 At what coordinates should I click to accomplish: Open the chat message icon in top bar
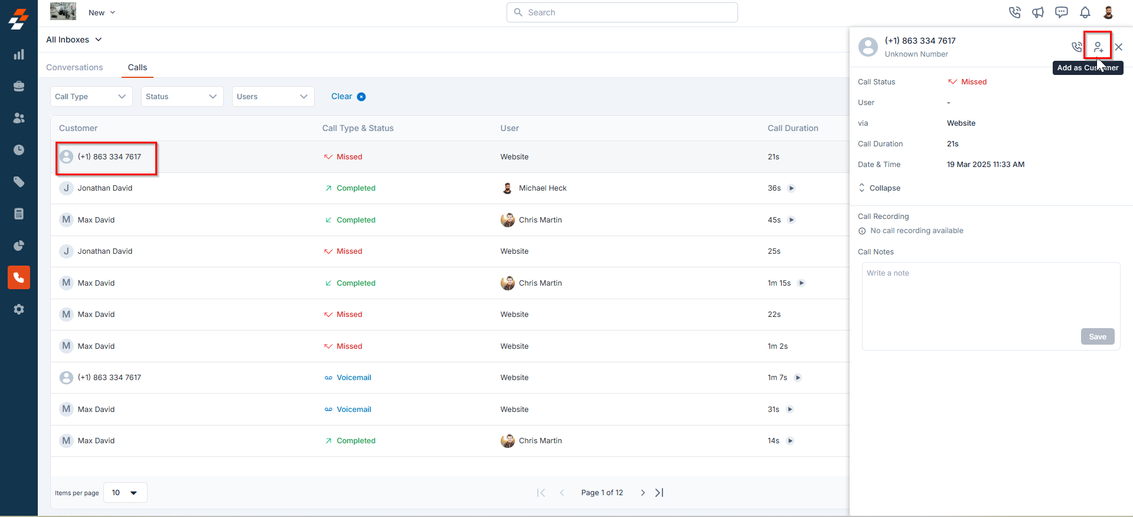tap(1062, 12)
